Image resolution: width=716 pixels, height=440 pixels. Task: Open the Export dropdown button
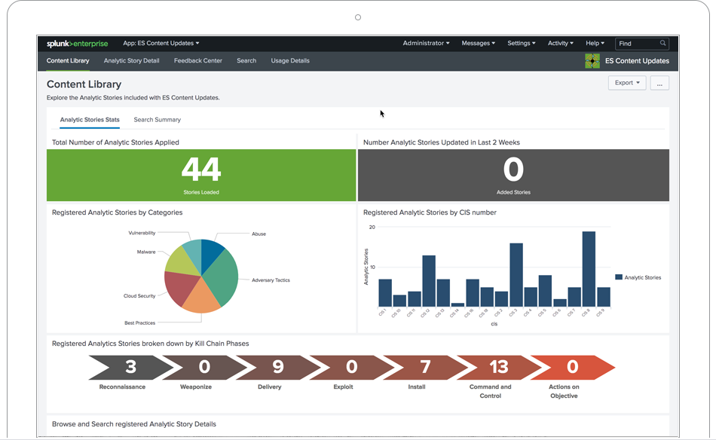pyautogui.click(x=627, y=83)
